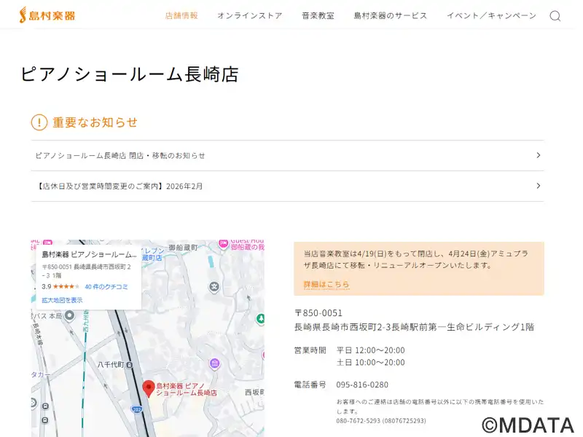Click the purple museum marker on map
Image resolution: width=583 pixels, height=437 pixels.
pyautogui.click(x=214, y=363)
